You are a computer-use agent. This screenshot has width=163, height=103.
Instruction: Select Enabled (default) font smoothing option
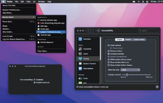coord(35,82)
